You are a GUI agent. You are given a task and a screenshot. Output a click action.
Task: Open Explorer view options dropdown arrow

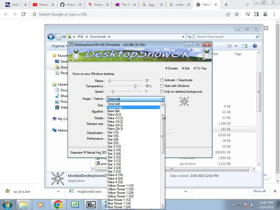(236, 46)
